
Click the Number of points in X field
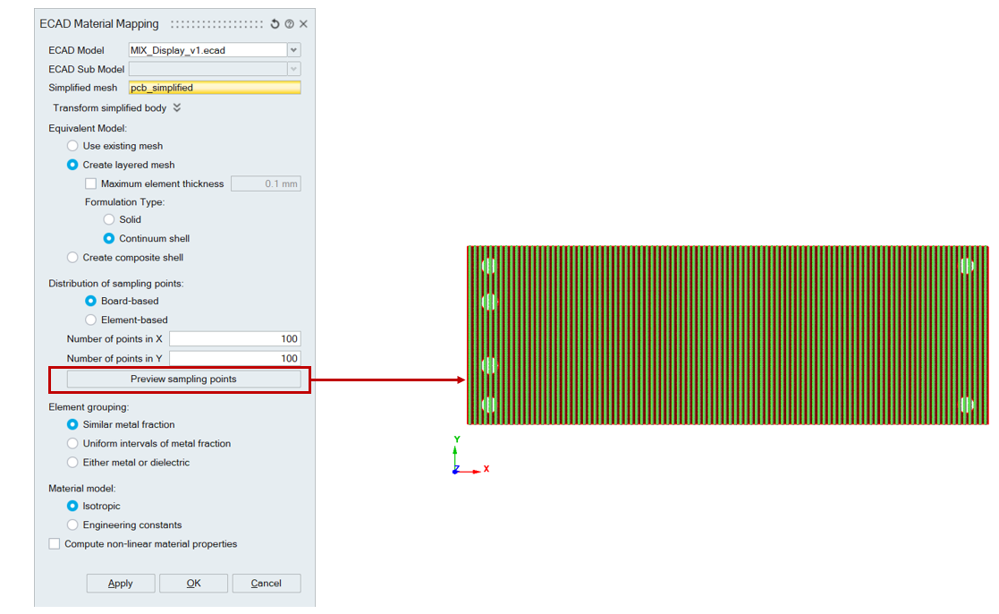coord(234,339)
